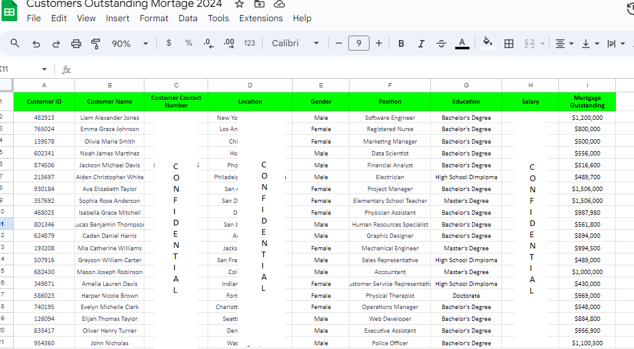
Task: Select column A header
Action: pyautogui.click(x=44, y=86)
